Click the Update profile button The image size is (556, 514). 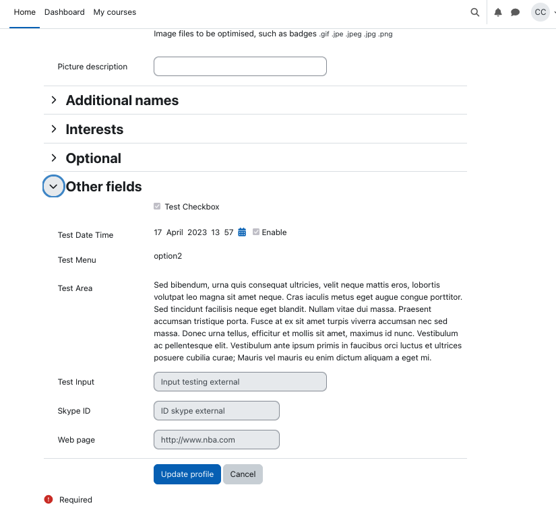pos(187,474)
